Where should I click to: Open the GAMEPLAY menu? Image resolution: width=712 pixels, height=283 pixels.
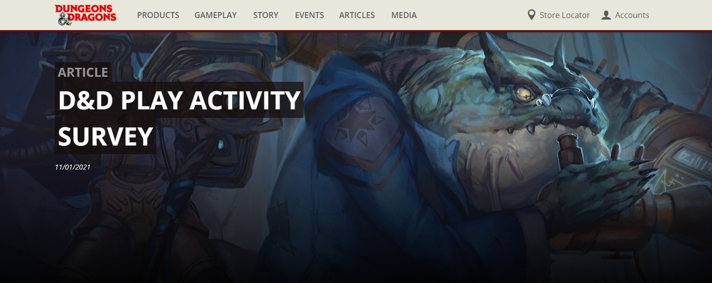216,15
